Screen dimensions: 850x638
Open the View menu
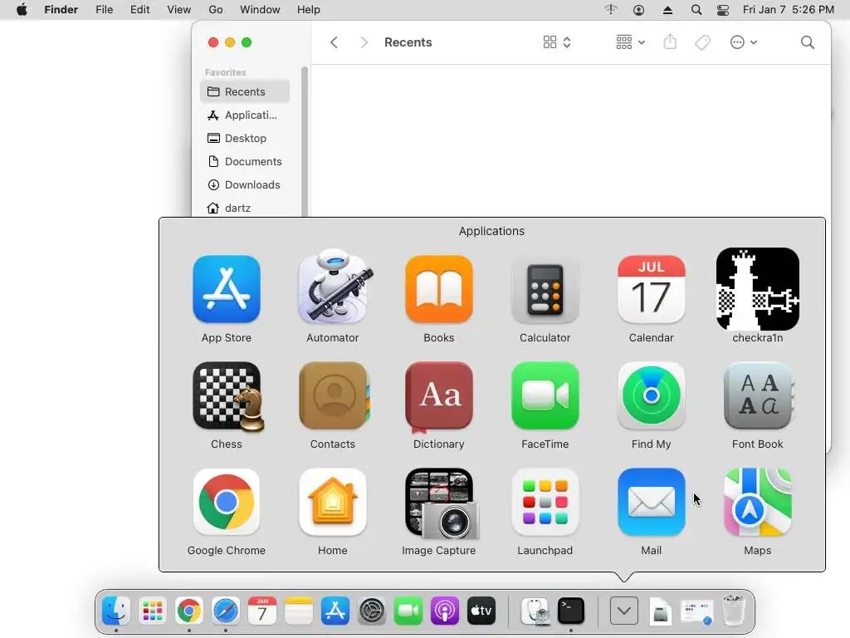click(179, 10)
